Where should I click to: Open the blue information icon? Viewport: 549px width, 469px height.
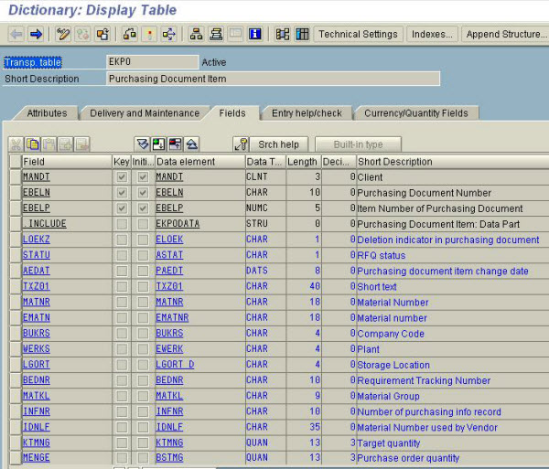tap(255, 35)
